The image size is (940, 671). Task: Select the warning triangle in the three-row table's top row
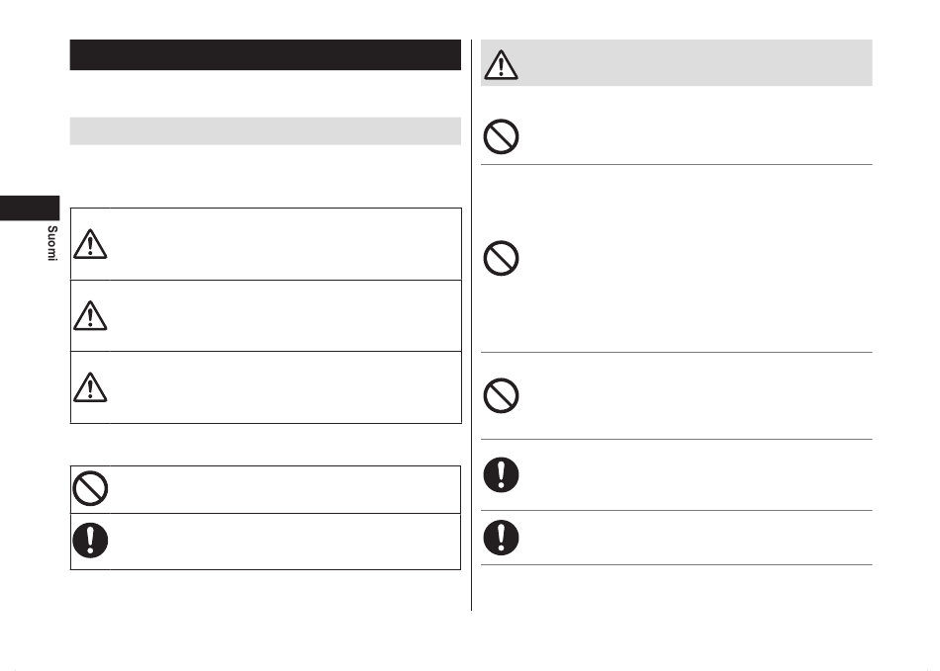coord(90,244)
